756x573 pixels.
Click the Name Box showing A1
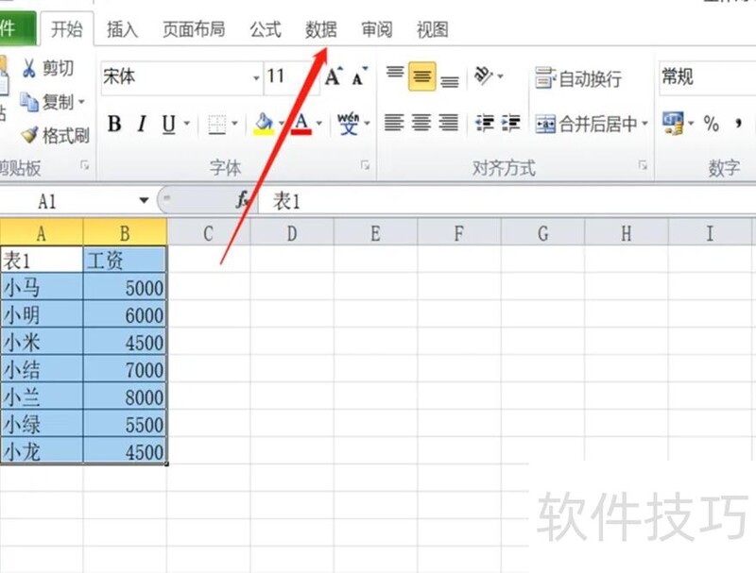click(x=67, y=200)
